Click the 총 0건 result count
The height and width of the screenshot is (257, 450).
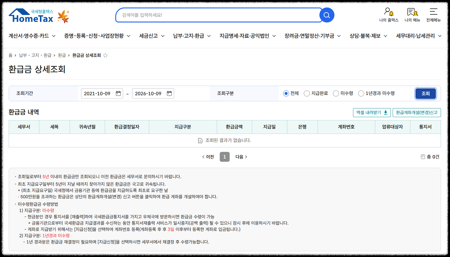pyautogui.click(x=430, y=157)
